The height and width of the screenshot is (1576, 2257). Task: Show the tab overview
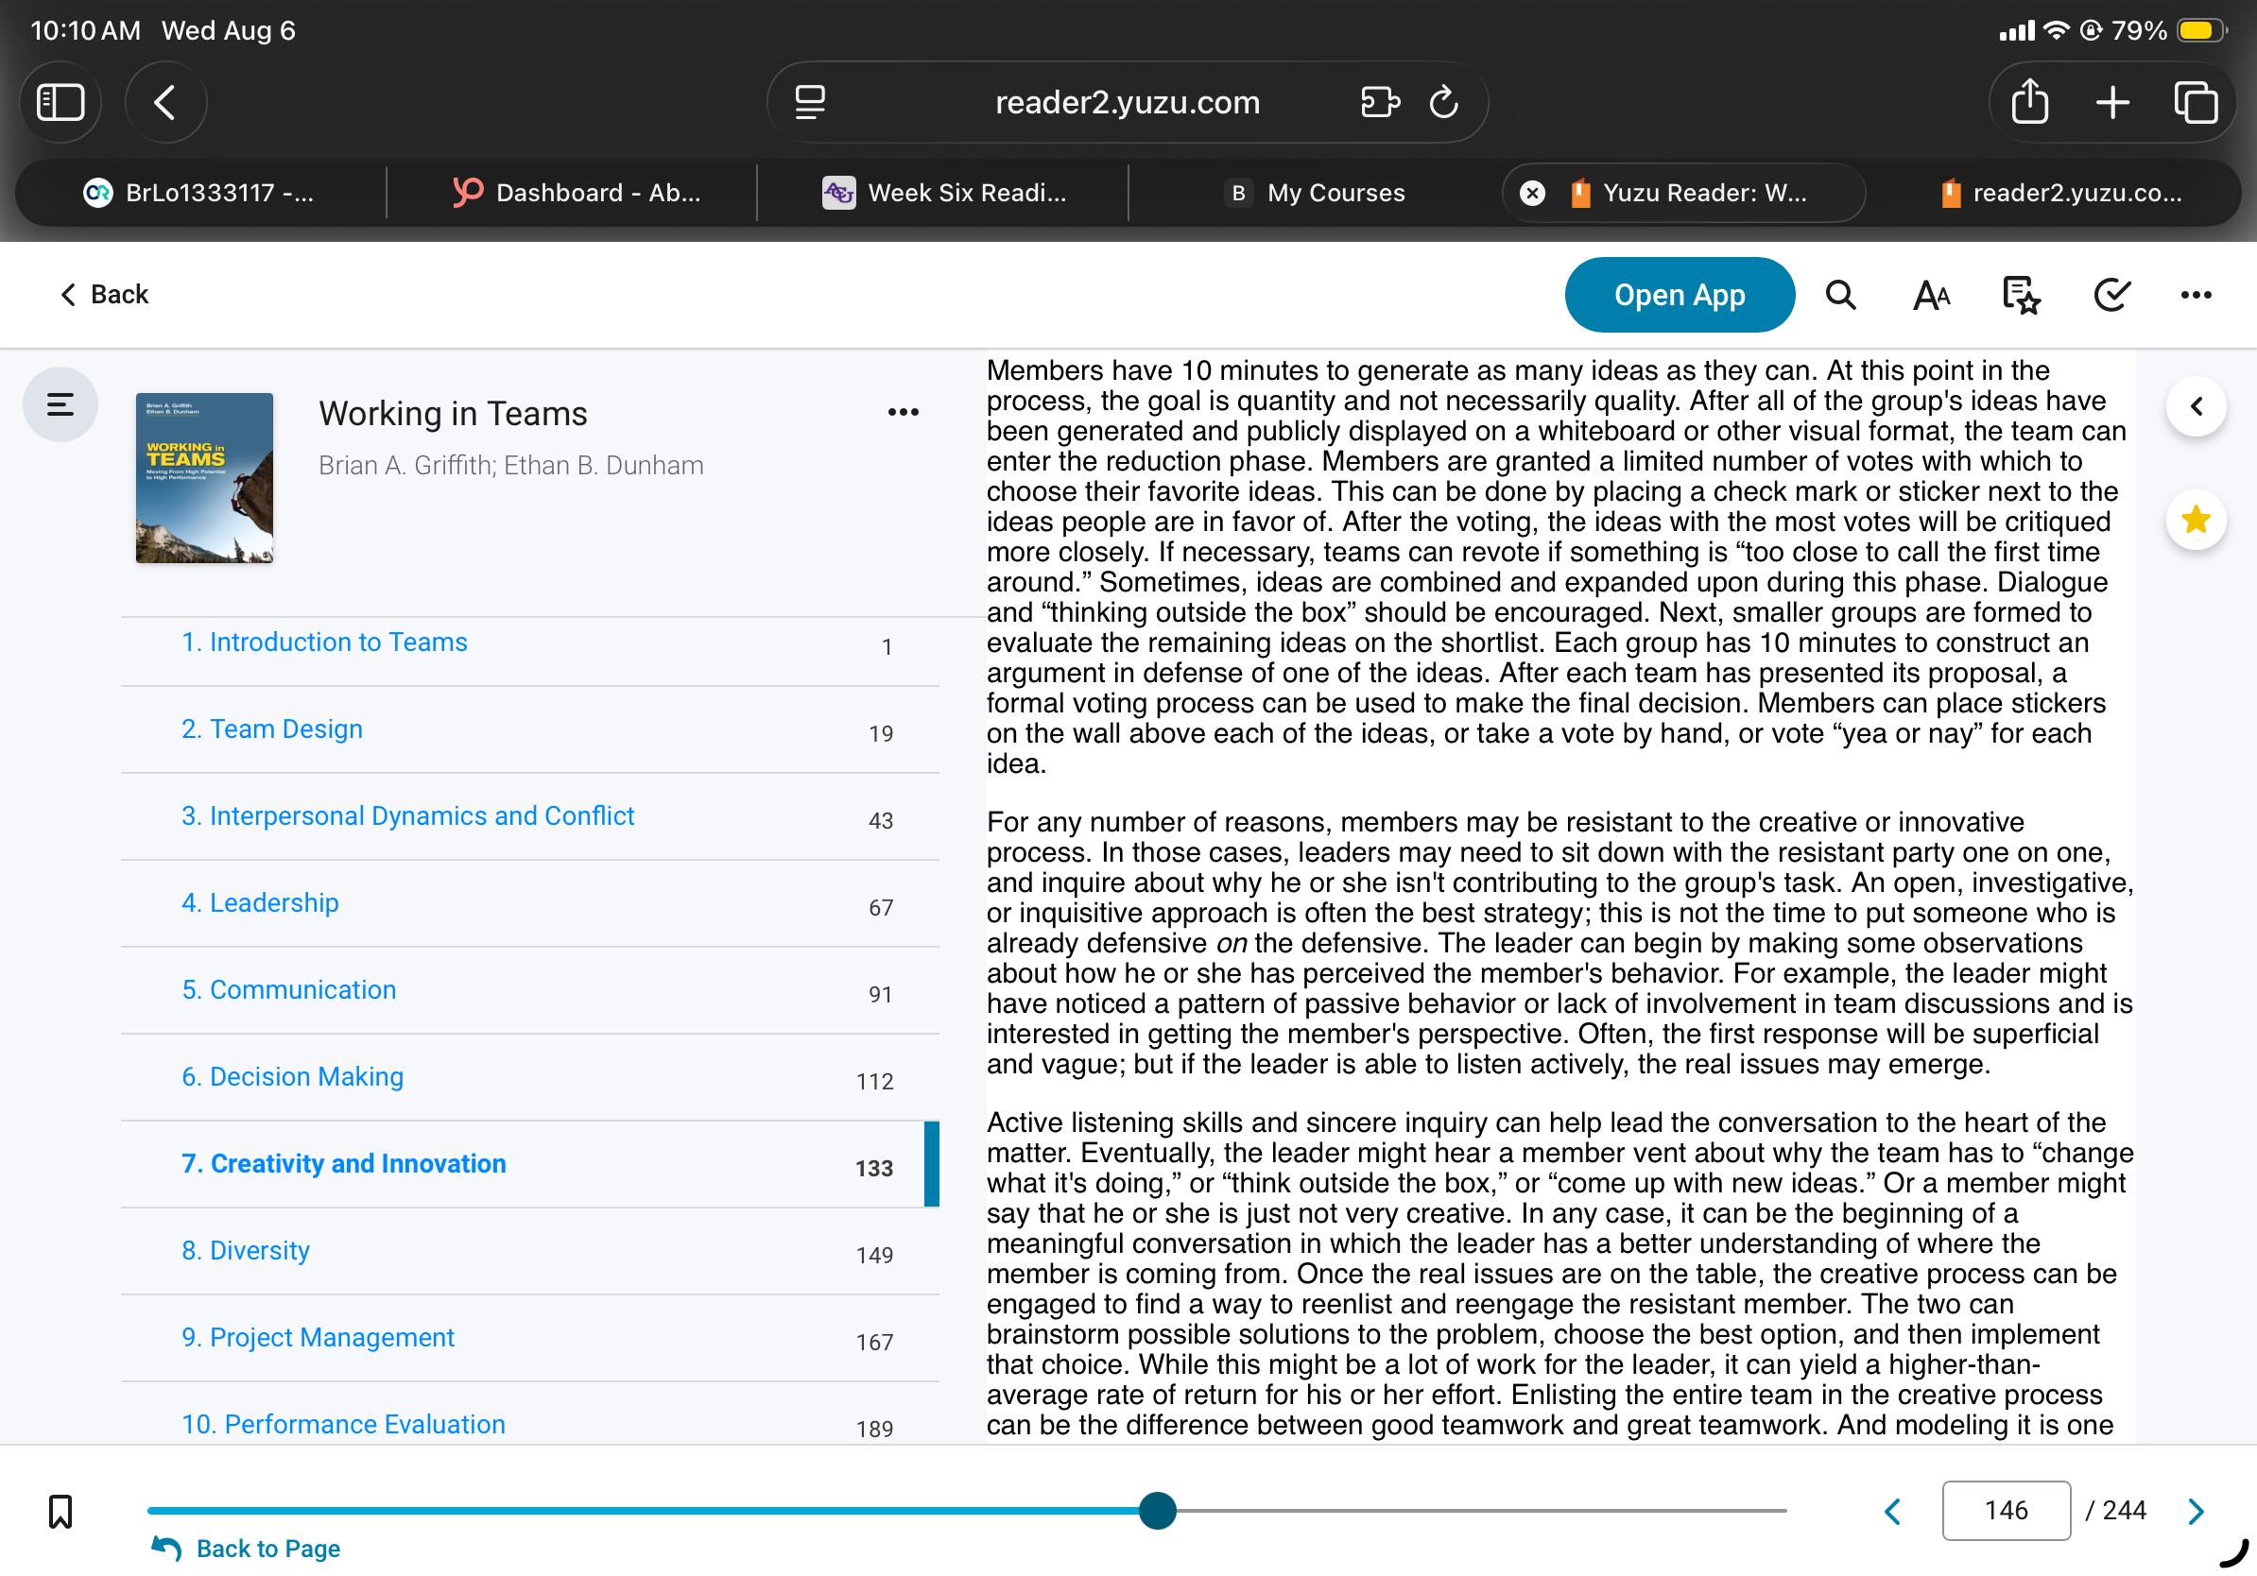click(x=2195, y=102)
